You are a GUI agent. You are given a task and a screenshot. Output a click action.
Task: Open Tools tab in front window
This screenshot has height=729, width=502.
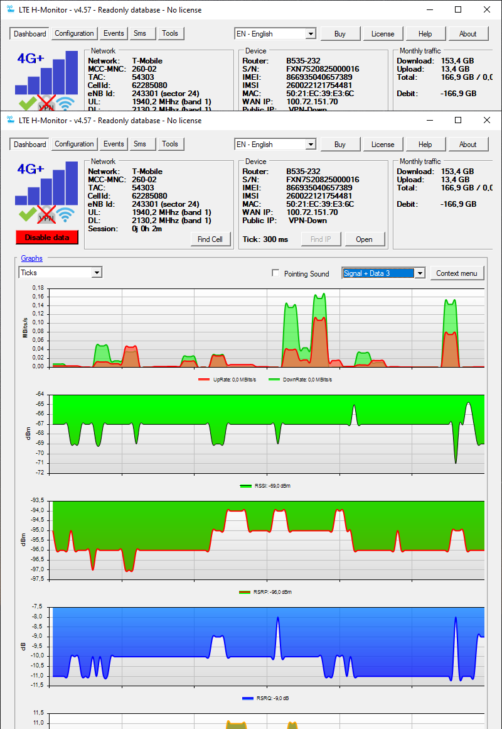(170, 144)
